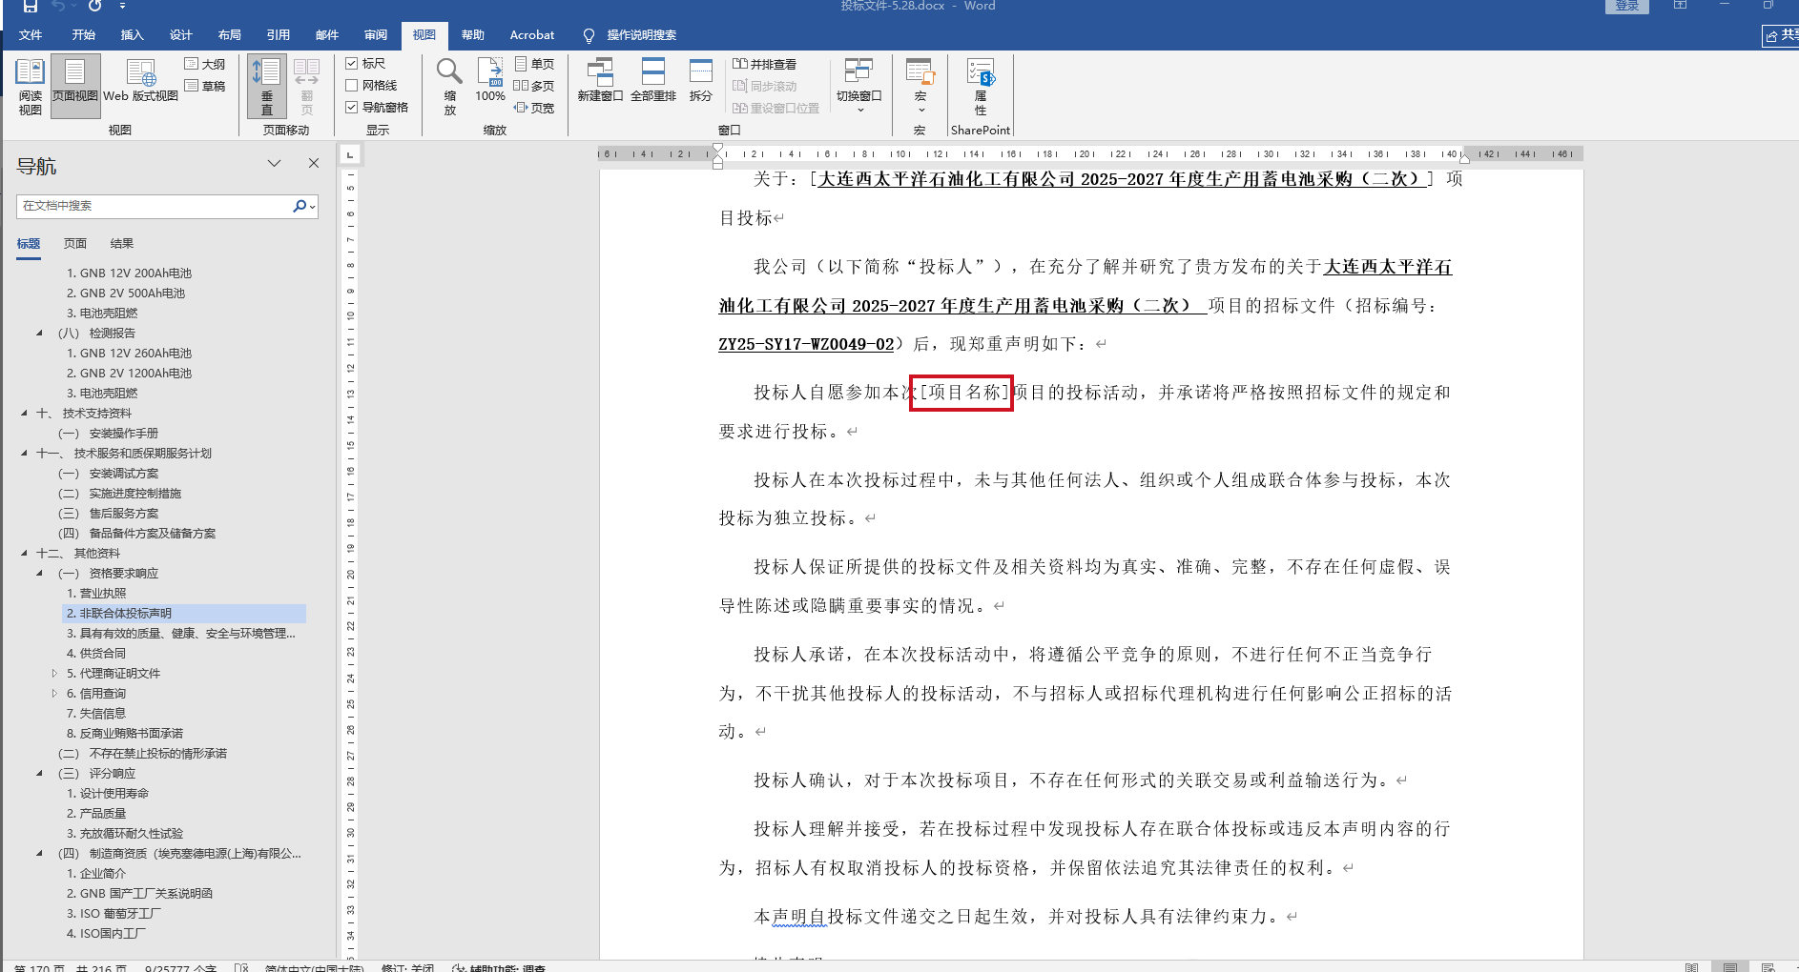This screenshot has width=1799, height=972.
Task: Click the [项目名称] placeholder text
Action: click(x=962, y=393)
